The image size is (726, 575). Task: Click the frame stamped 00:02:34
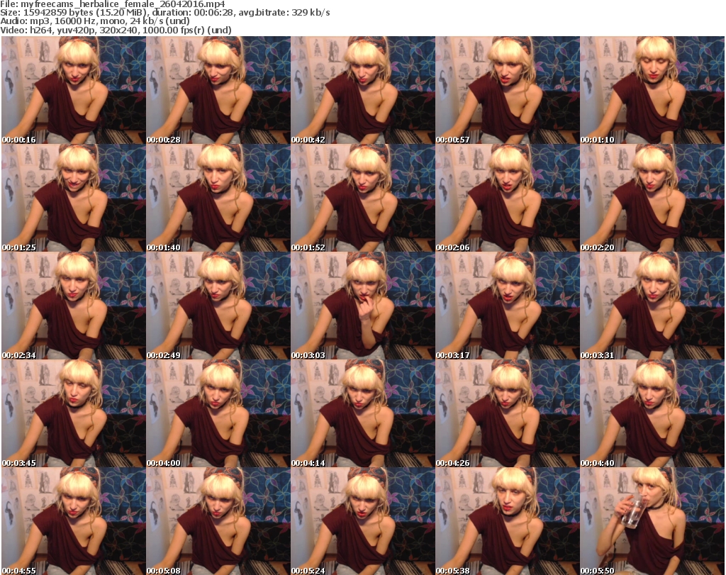click(x=74, y=306)
